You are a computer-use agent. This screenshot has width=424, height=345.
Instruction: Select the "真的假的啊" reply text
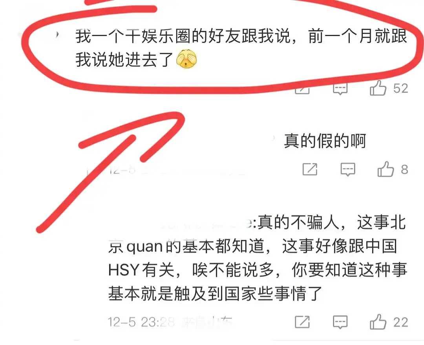point(325,141)
